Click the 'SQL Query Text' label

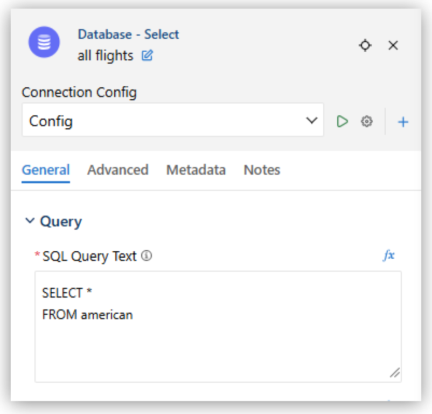(89, 257)
